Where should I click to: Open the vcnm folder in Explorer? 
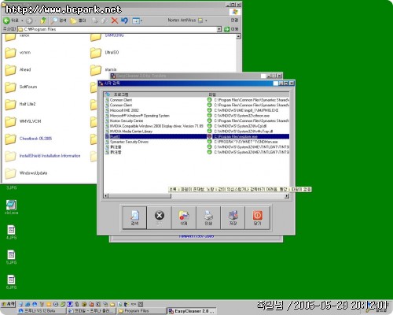point(18,53)
